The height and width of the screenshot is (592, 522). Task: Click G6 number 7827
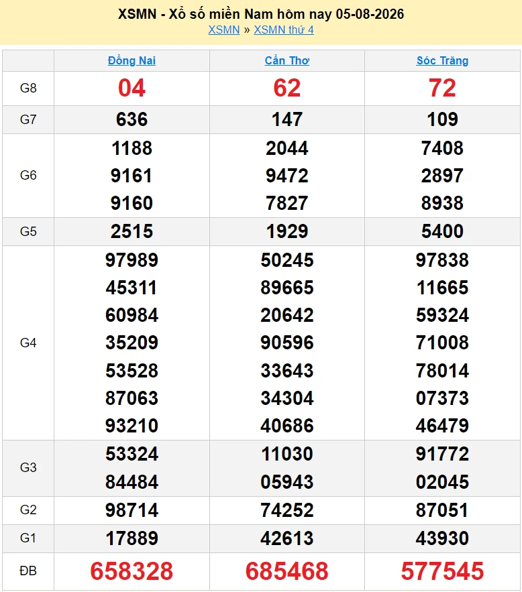click(287, 203)
